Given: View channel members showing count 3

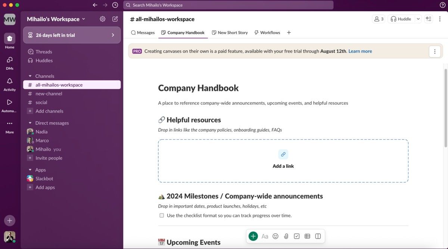Looking at the screenshot, I should coord(378,18).
